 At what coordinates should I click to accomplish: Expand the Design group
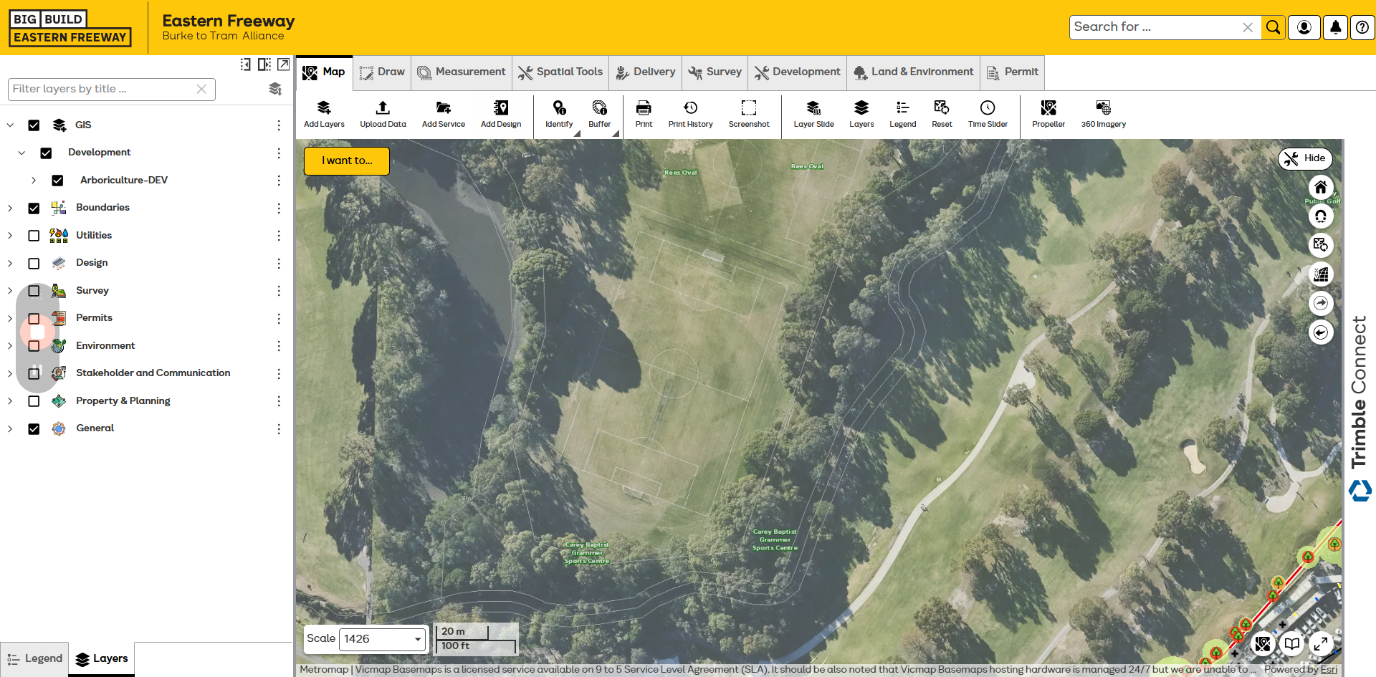click(x=10, y=263)
